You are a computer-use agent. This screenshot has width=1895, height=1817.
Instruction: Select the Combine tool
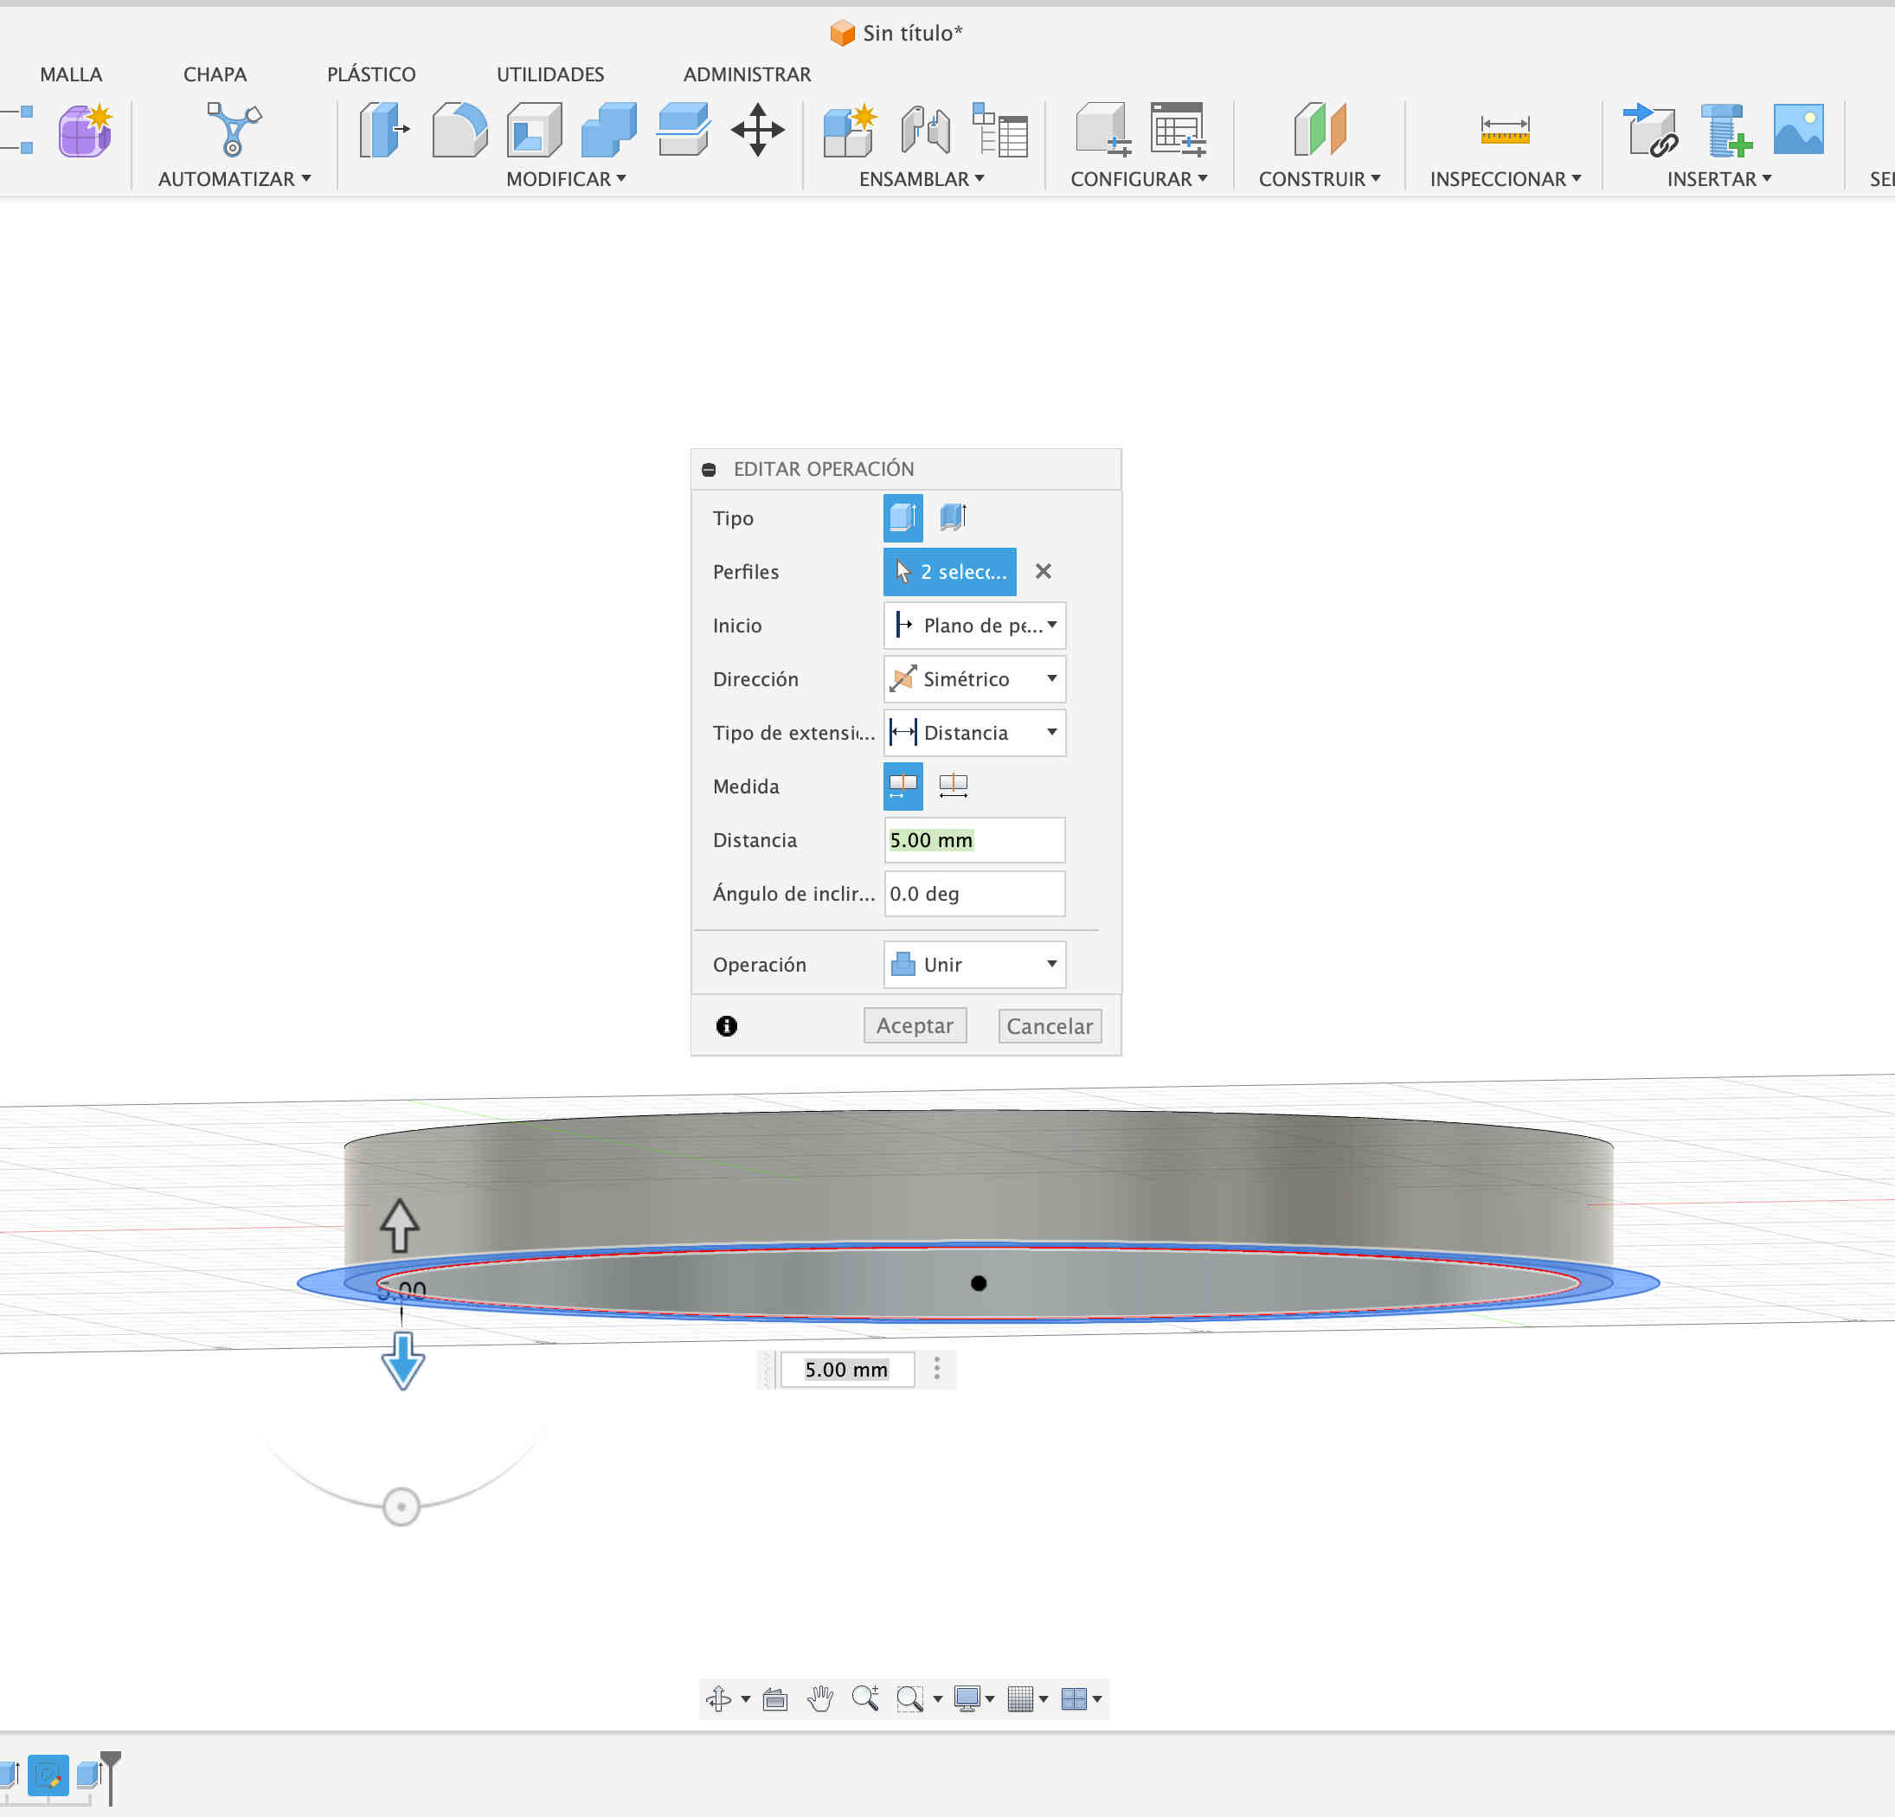[x=609, y=131]
